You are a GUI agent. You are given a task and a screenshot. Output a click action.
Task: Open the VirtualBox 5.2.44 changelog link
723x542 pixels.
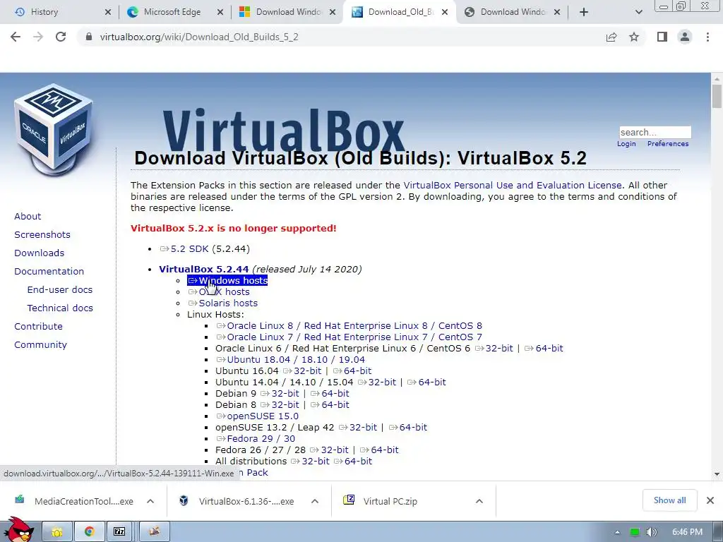pyautogui.click(x=204, y=269)
